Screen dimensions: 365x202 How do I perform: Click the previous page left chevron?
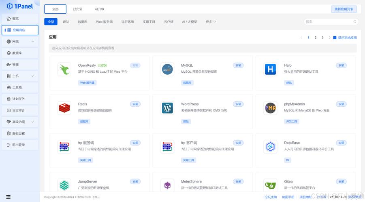tap(301, 38)
